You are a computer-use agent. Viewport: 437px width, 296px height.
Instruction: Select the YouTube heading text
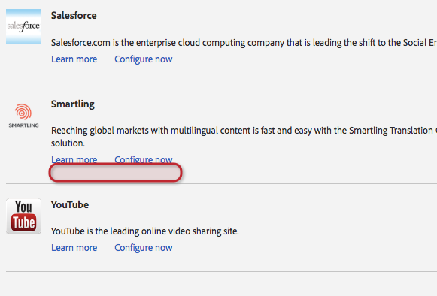(x=70, y=204)
